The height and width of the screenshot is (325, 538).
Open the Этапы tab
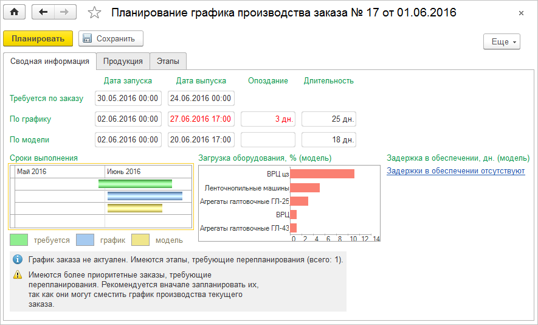[x=168, y=61]
